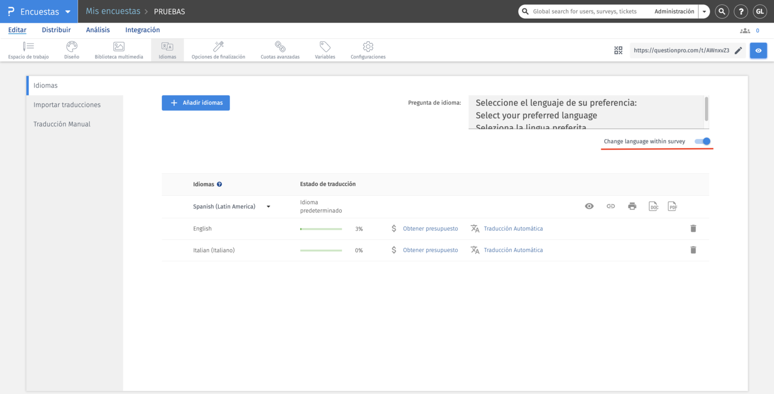The height and width of the screenshot is (394, 774).
Task: Open Biblioteca multimedia in toolbar
Action: click(119, 47)
